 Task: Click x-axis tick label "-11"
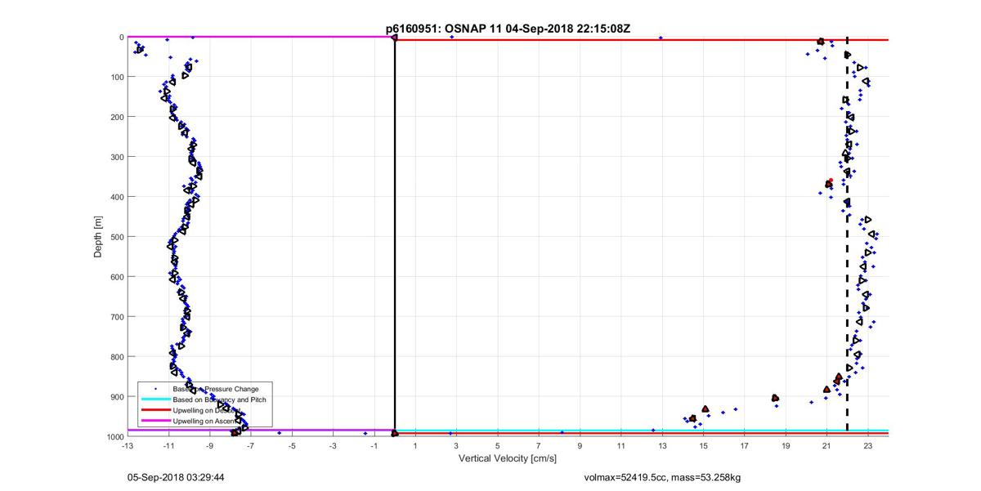coord(168,446)
